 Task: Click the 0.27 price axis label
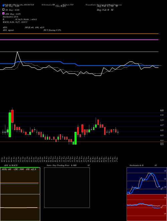[x=162, y=125]
